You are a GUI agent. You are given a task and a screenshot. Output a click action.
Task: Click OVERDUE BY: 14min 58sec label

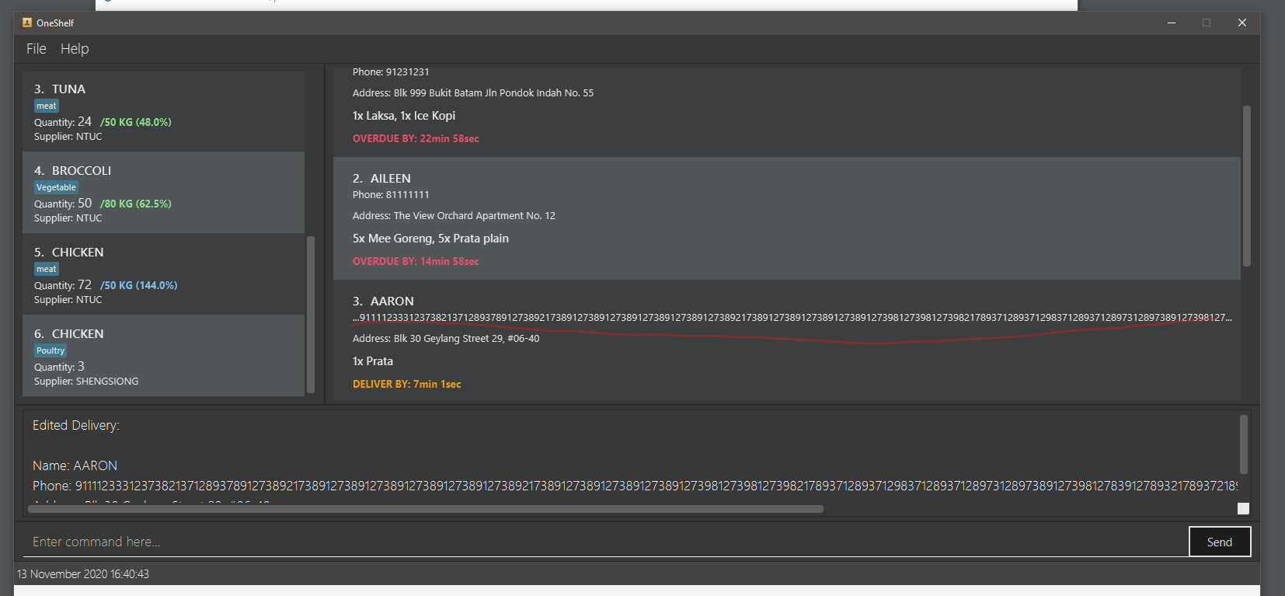(x=416, y=262)
